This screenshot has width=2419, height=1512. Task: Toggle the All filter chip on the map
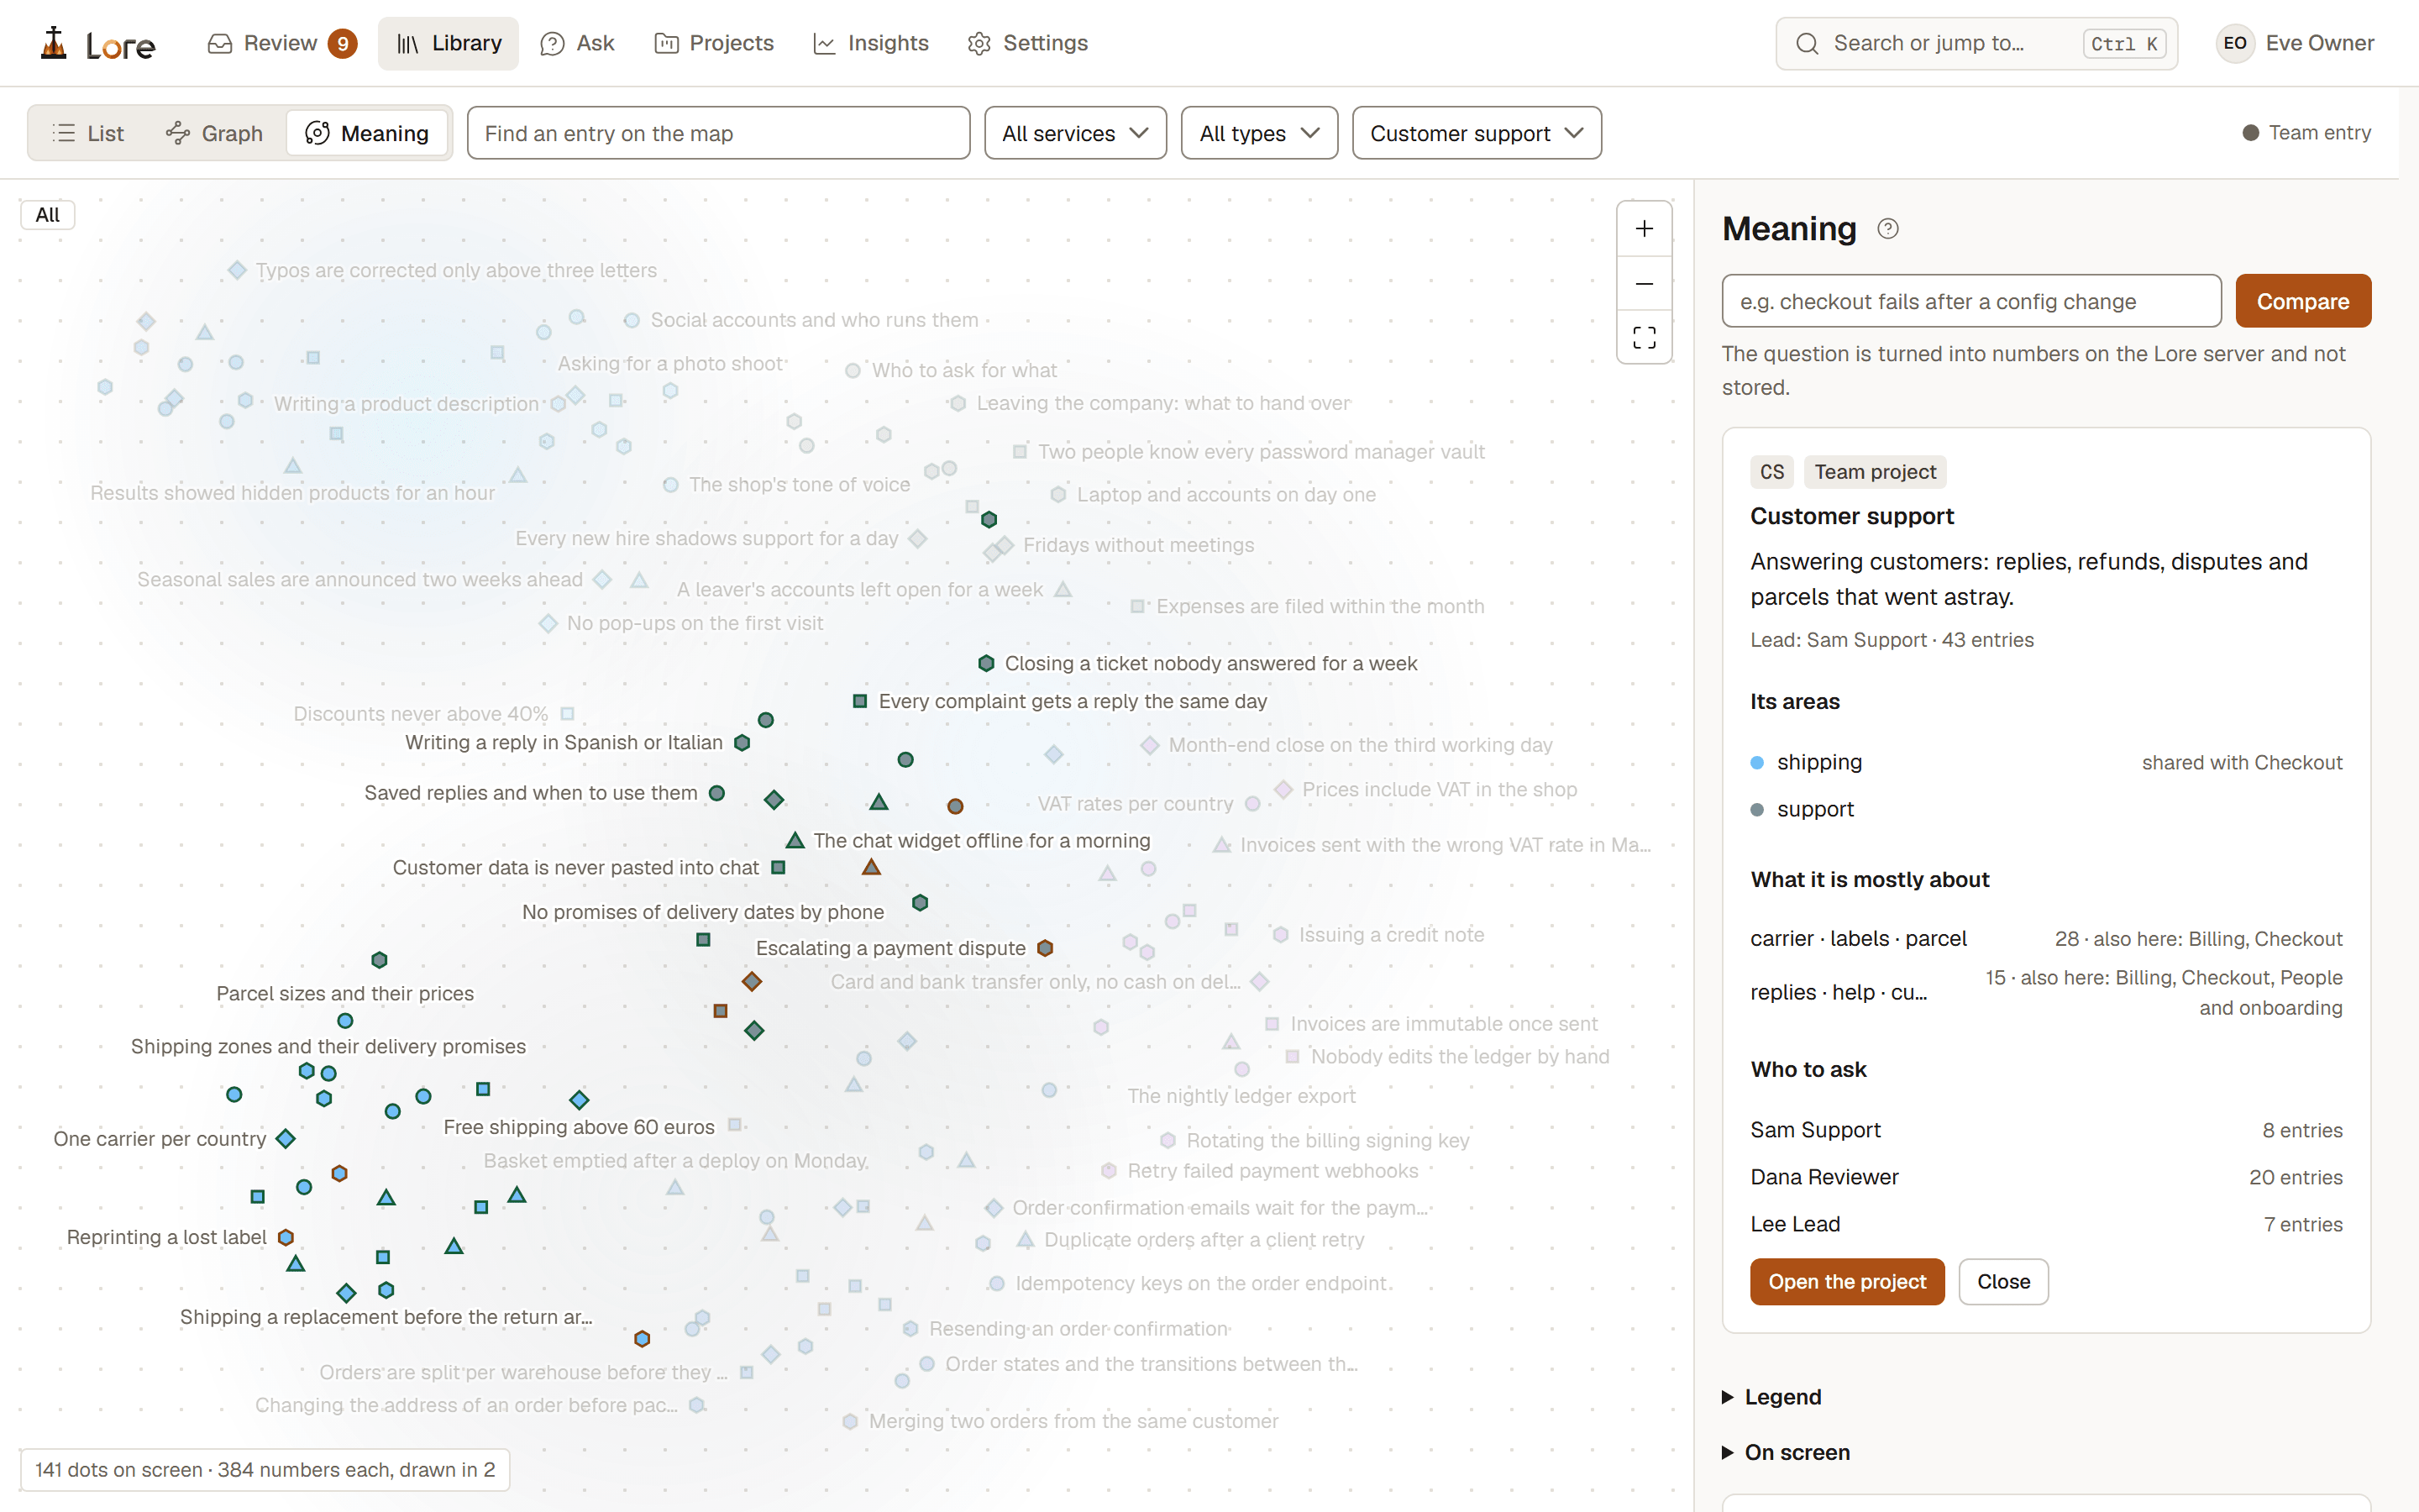point(48,215)
